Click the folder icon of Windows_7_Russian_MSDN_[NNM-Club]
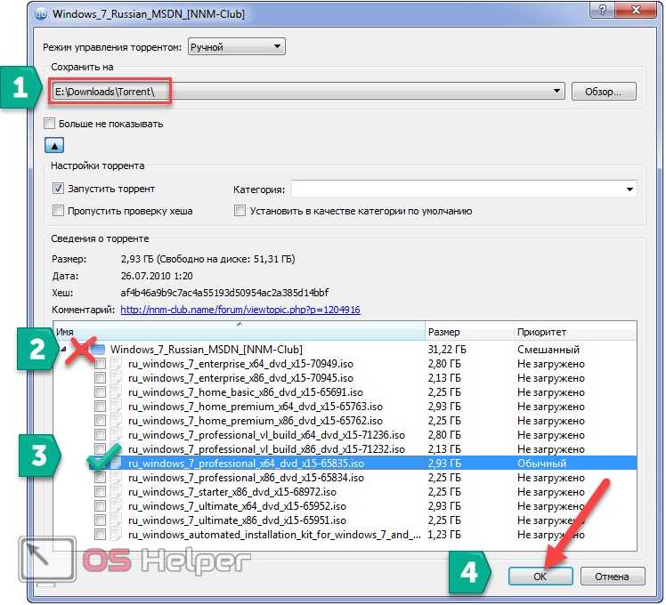The width and height of the screenshot is (666, 605). (98, 350)
